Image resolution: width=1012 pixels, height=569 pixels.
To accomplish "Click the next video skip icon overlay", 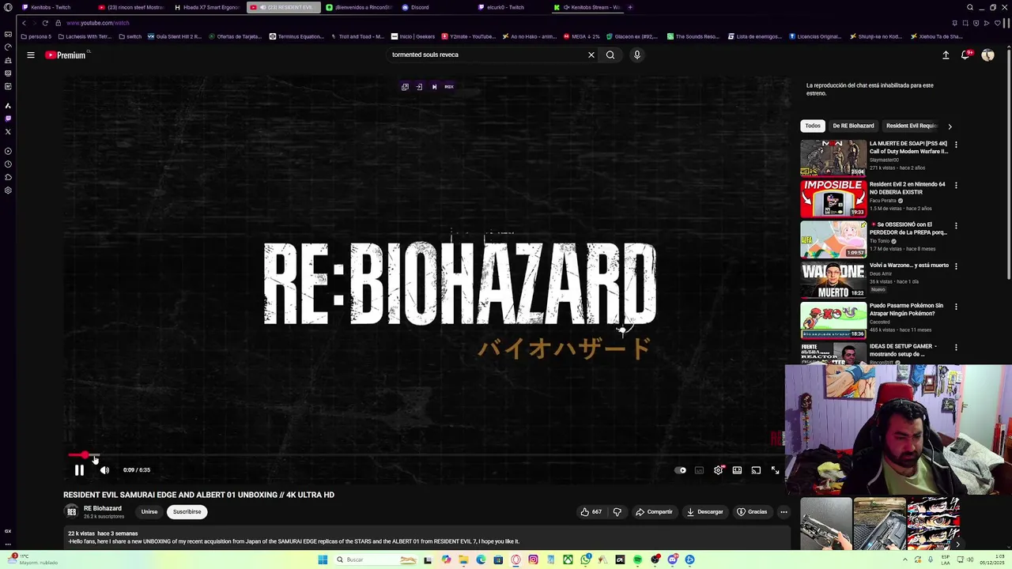I will 434,87.
